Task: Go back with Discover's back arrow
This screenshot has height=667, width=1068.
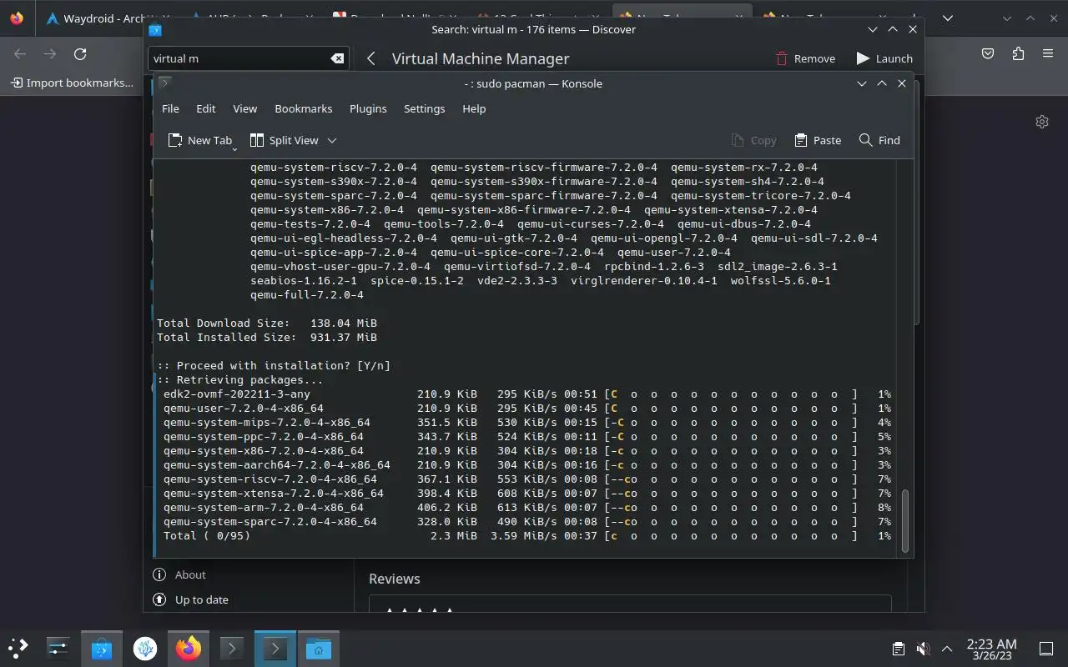Action: coord(371,58)
